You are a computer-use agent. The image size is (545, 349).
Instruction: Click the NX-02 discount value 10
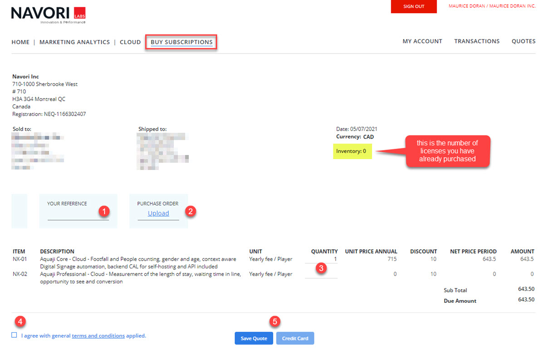click(434, 274)
